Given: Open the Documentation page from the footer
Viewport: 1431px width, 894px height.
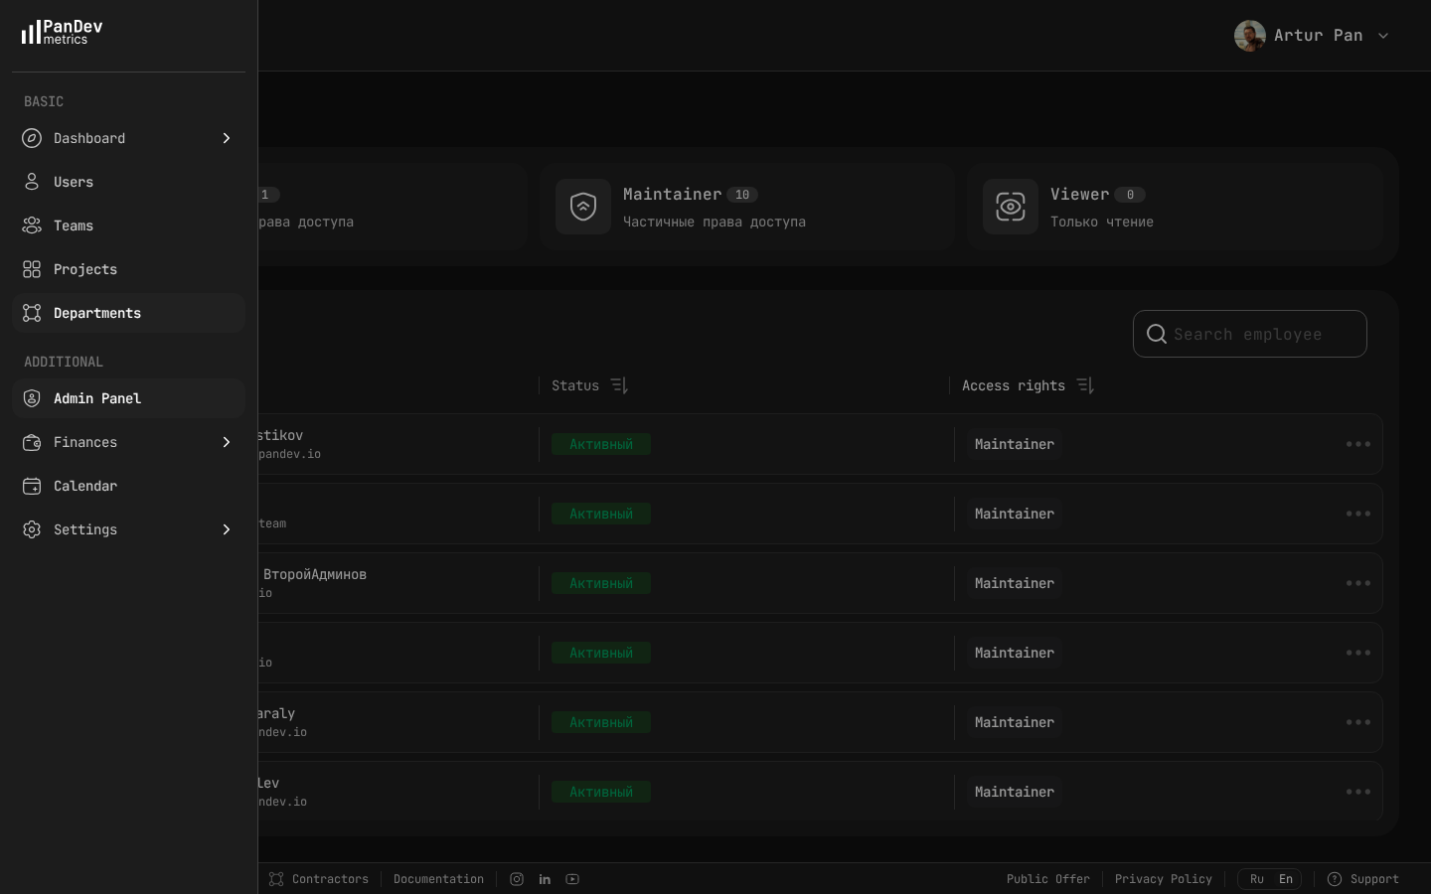Looking at the screenshot, I should click(438, 879).
